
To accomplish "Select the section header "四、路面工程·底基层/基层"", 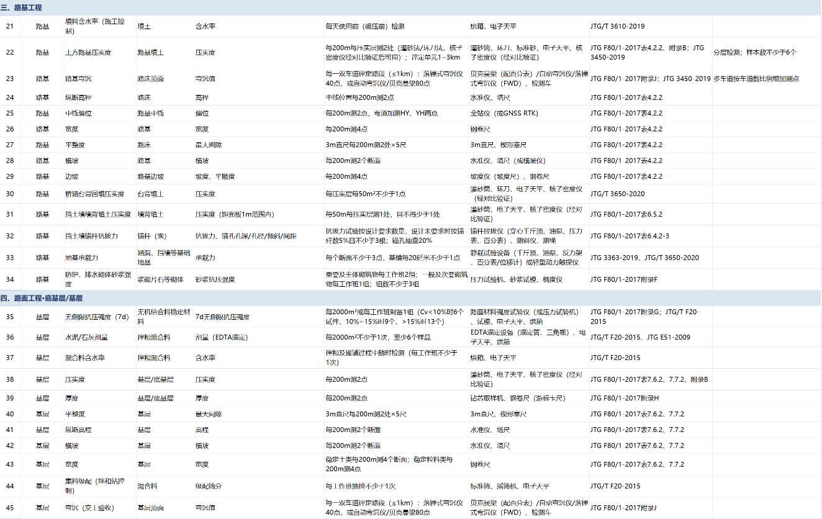I will click(x=42, y=298).
